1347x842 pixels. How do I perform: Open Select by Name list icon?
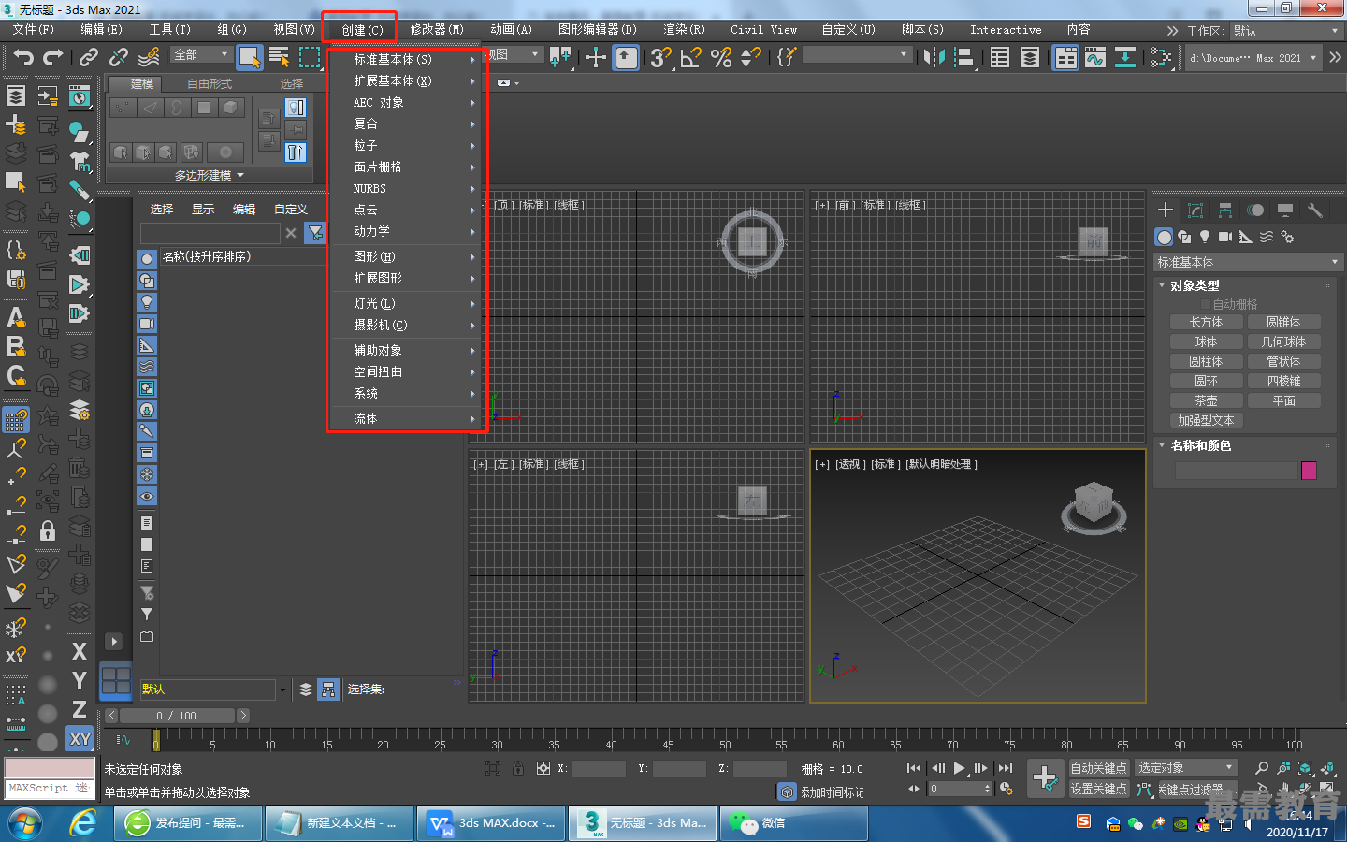tap(279, 57)
